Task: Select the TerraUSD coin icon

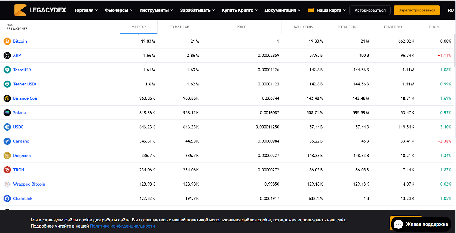Action: (x=7, y=70)
